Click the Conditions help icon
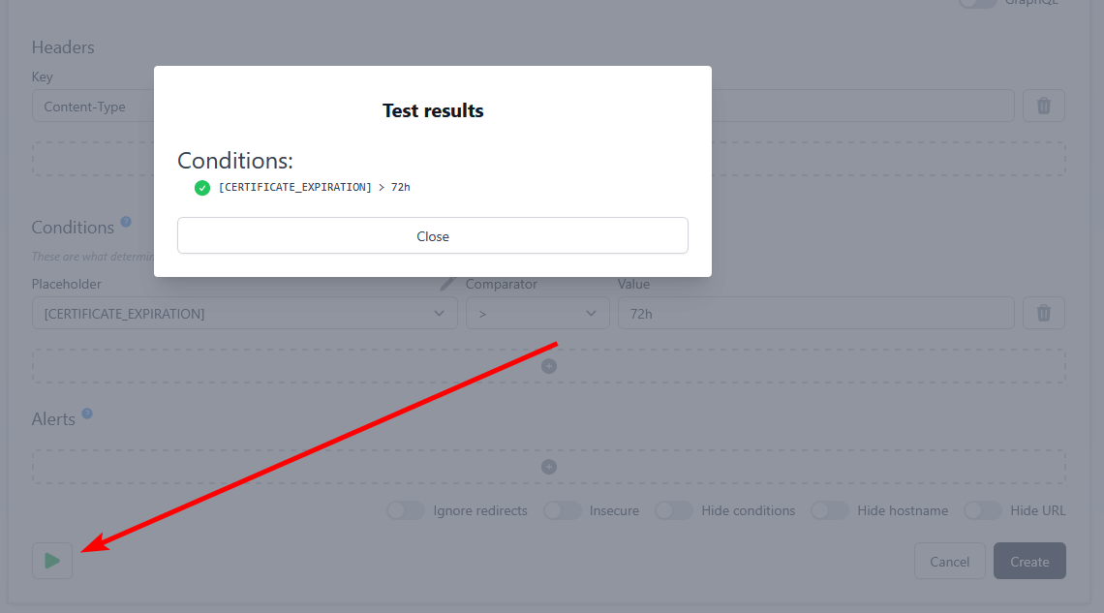Screen dimensions: 1104x613 pos(126,222)
